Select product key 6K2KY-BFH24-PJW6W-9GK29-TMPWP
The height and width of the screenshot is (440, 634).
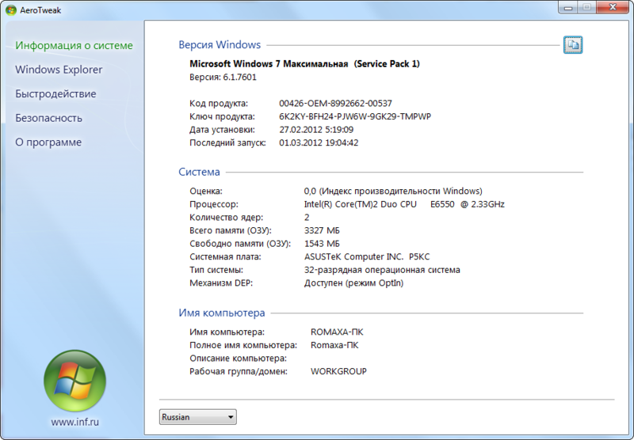pyautogui.click(x=355, y=116)
